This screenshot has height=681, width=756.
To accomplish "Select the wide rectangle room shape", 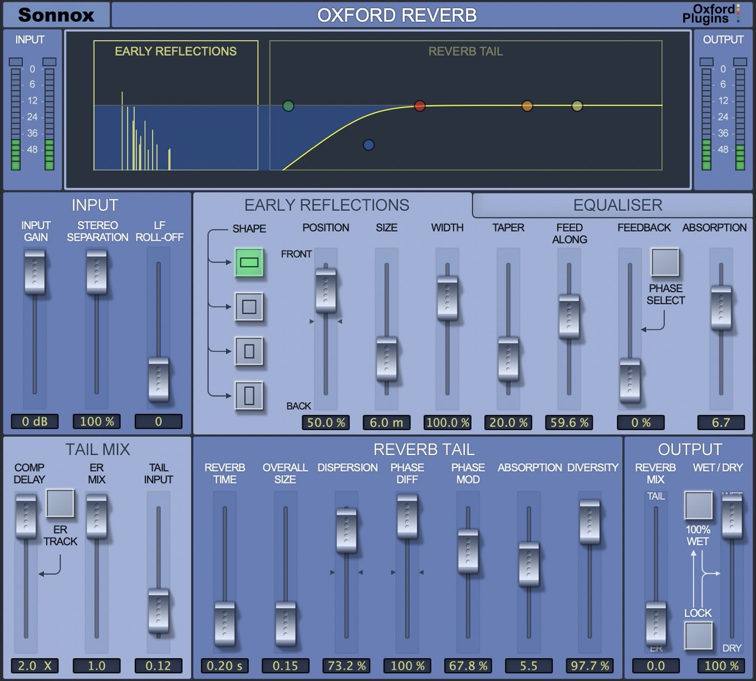I will pos(249,262).
